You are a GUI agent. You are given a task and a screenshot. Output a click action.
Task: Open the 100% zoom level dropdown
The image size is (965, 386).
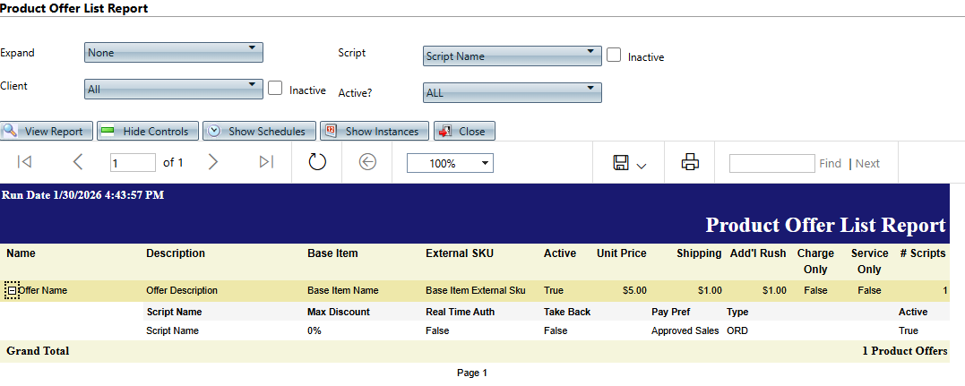click(x=450, y=163)
